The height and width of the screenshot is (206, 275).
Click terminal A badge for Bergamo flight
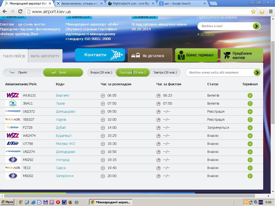250,95
